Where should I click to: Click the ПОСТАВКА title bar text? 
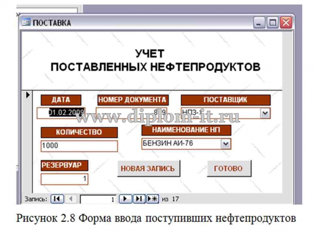point(52,23)
